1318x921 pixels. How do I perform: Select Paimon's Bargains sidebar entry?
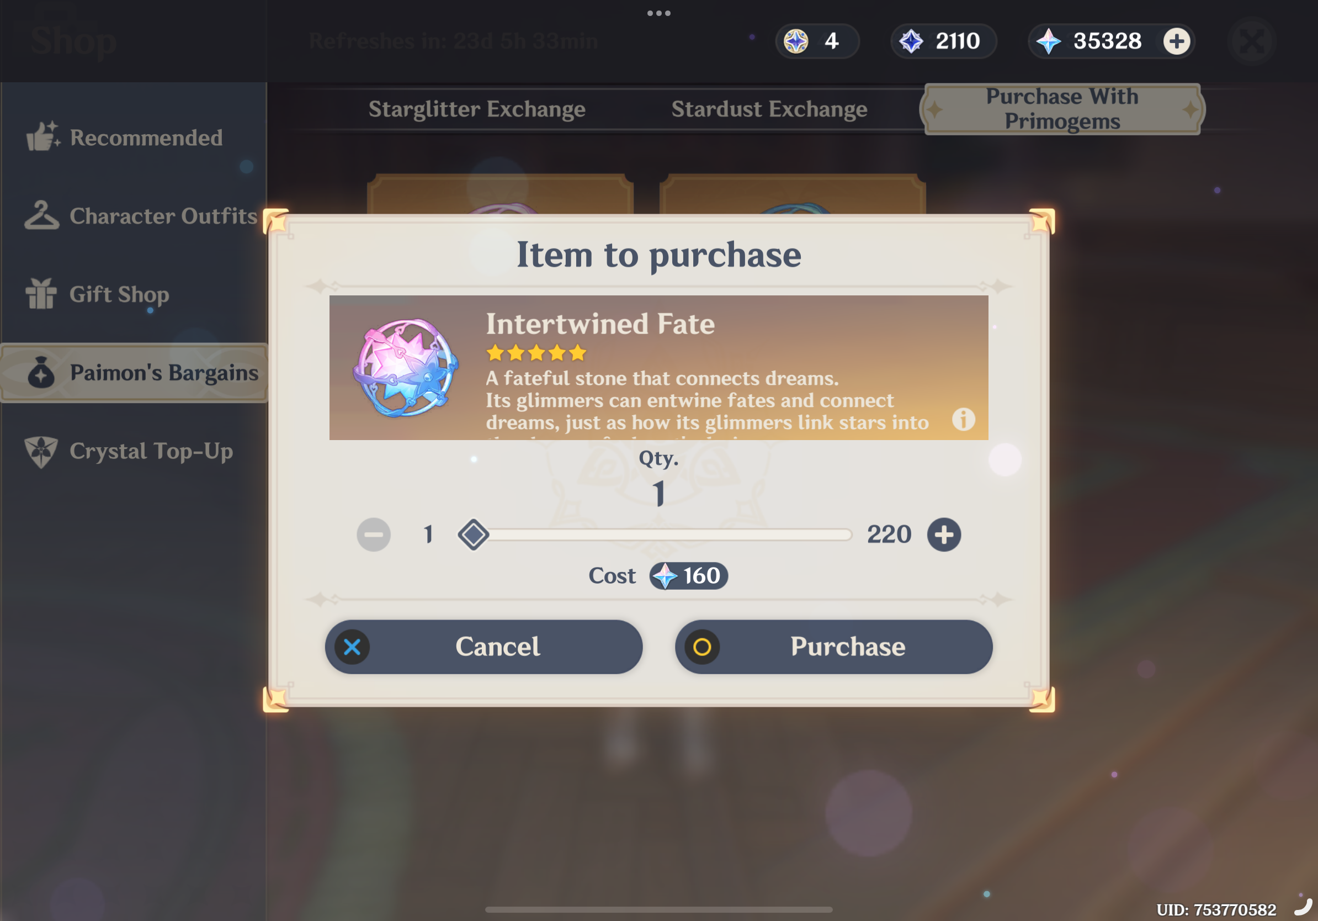click(133, 373)
